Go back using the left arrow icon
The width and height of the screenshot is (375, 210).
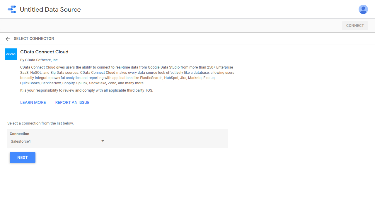tap(8, 39)
